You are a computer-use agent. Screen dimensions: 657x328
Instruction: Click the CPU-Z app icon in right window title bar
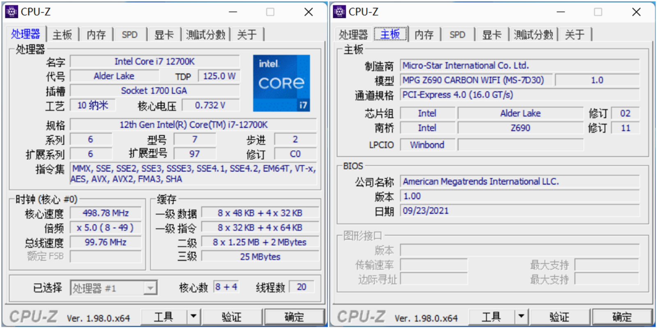(339, 12)
